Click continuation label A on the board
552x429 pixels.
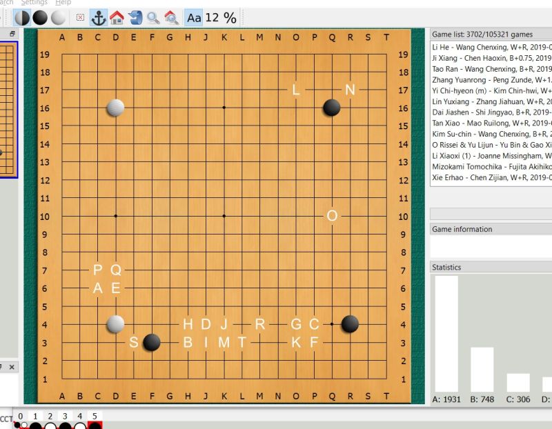[x=98, y=288]
